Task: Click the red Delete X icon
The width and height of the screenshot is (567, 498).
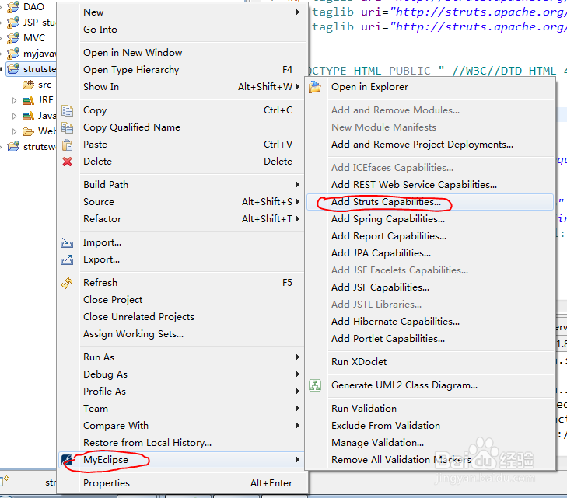Action: click(67, 162)
